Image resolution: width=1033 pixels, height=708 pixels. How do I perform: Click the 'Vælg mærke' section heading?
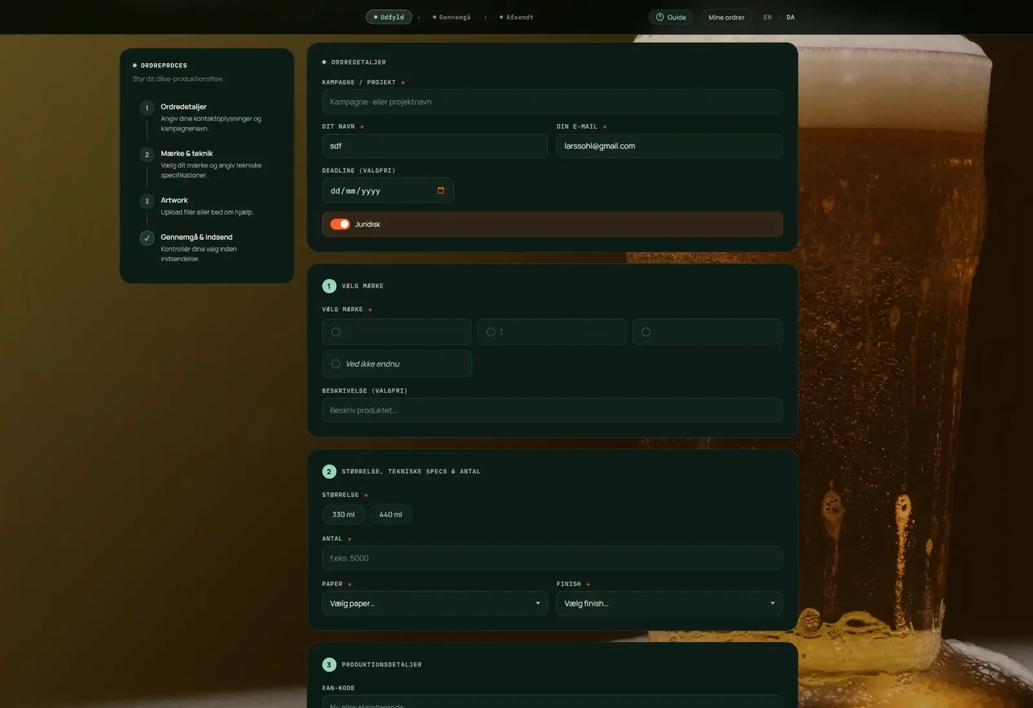(x=363, y=286)
